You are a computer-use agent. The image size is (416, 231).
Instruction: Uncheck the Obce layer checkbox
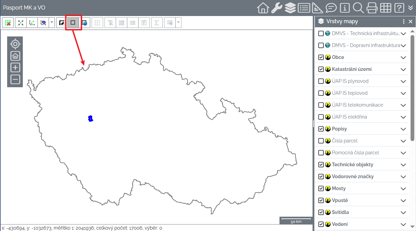pyautogui.click(x=321, y=57)
